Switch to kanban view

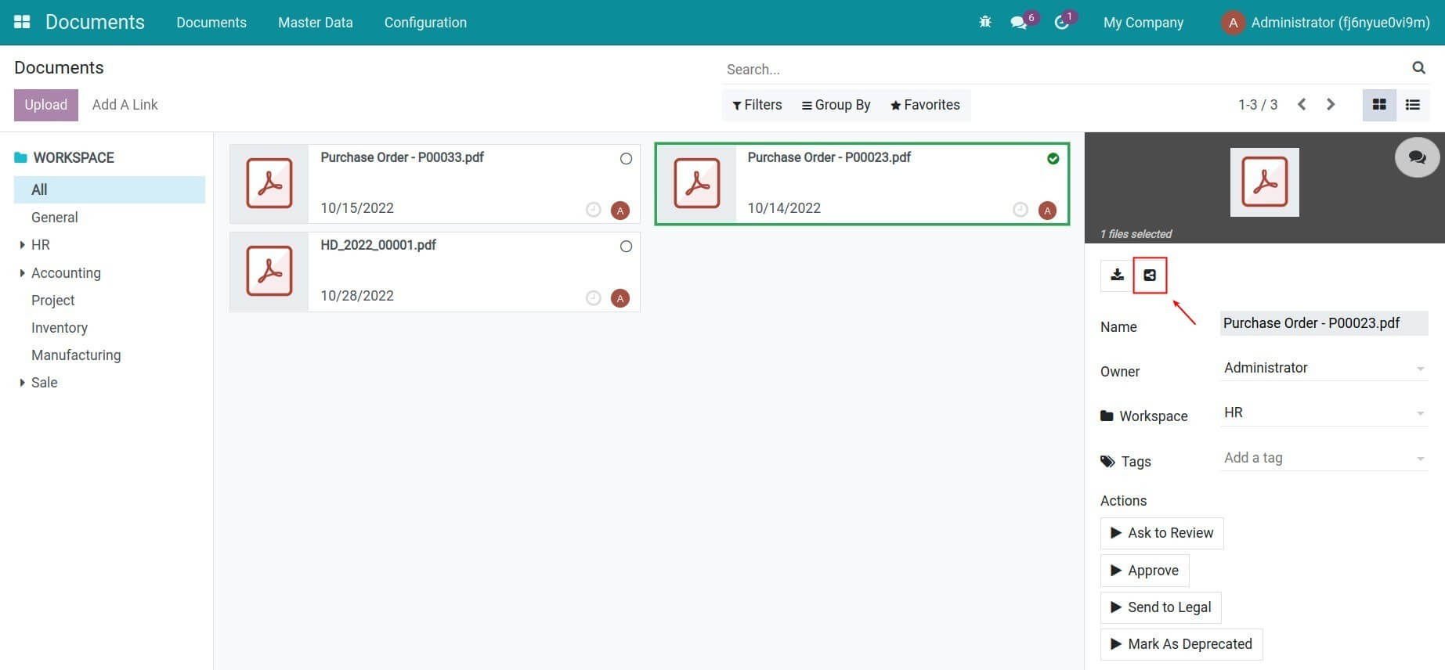(x=1379, y=105)
